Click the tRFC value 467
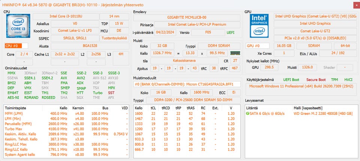This screenshot has height=161, width=360. [235, 68]
